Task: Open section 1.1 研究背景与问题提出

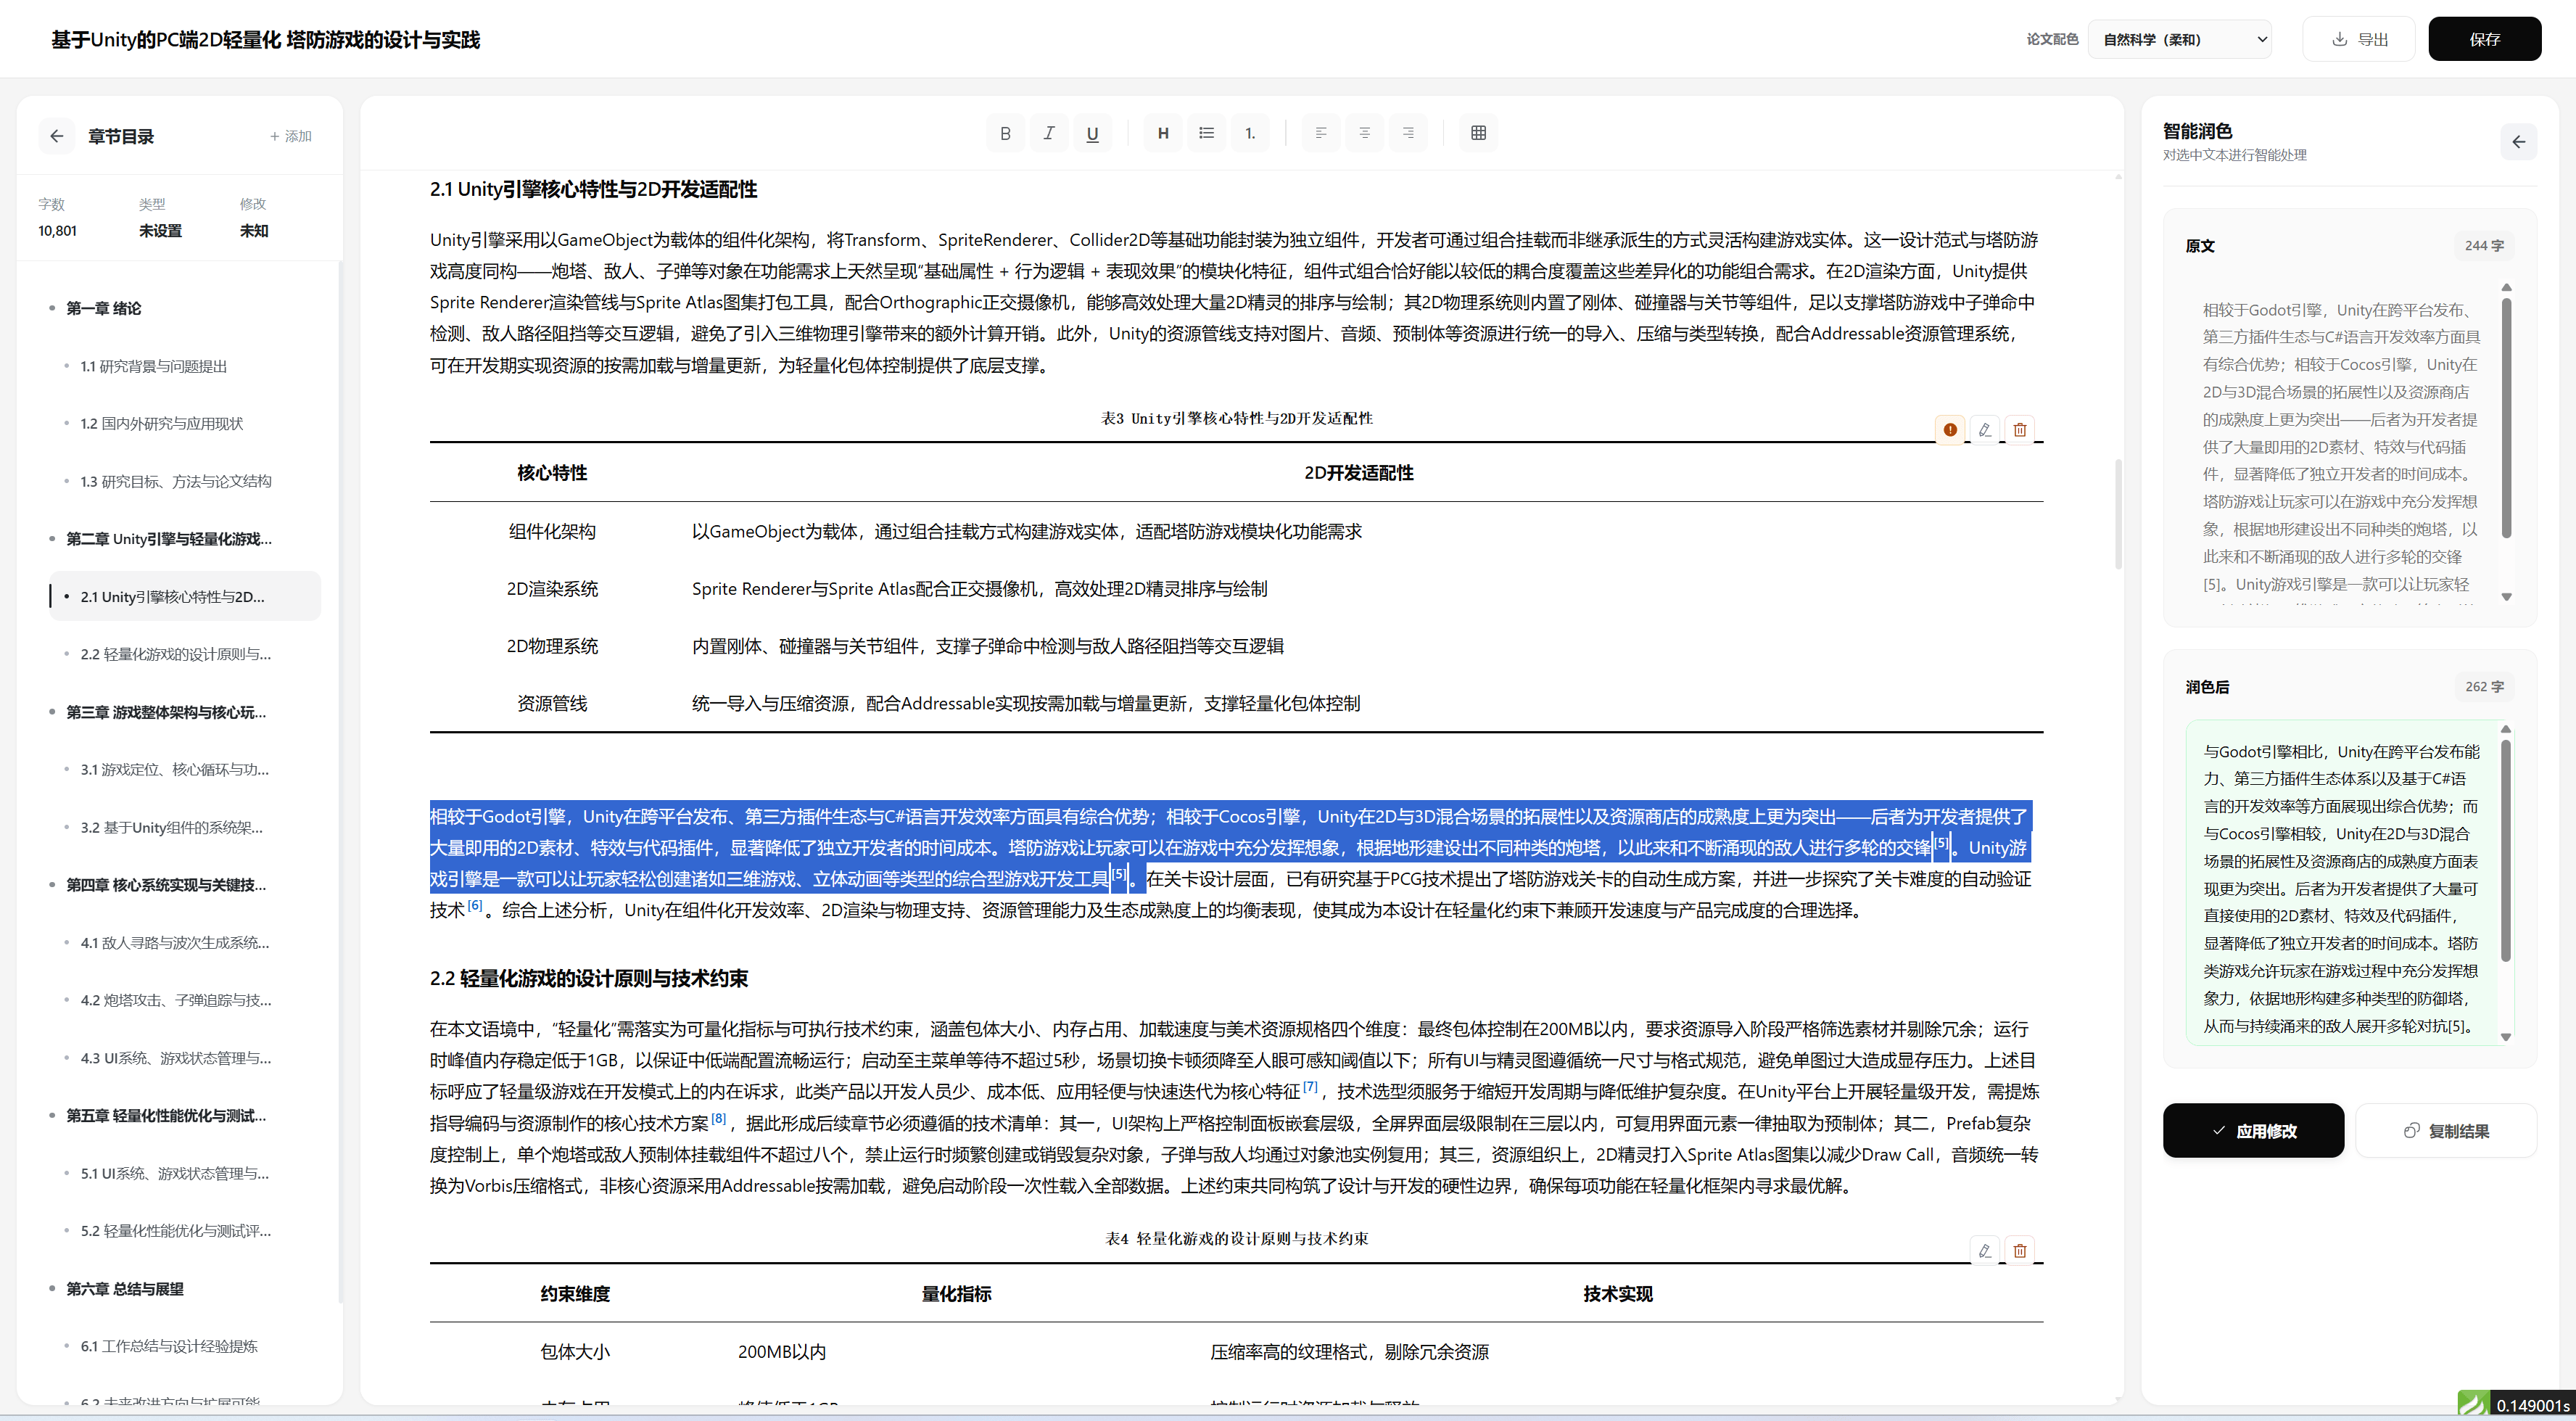Action: (154, 366)
